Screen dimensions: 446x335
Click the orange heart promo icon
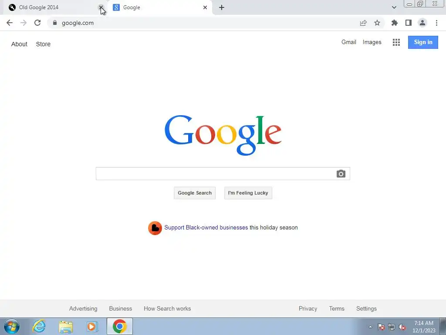(x=155, y=228)
